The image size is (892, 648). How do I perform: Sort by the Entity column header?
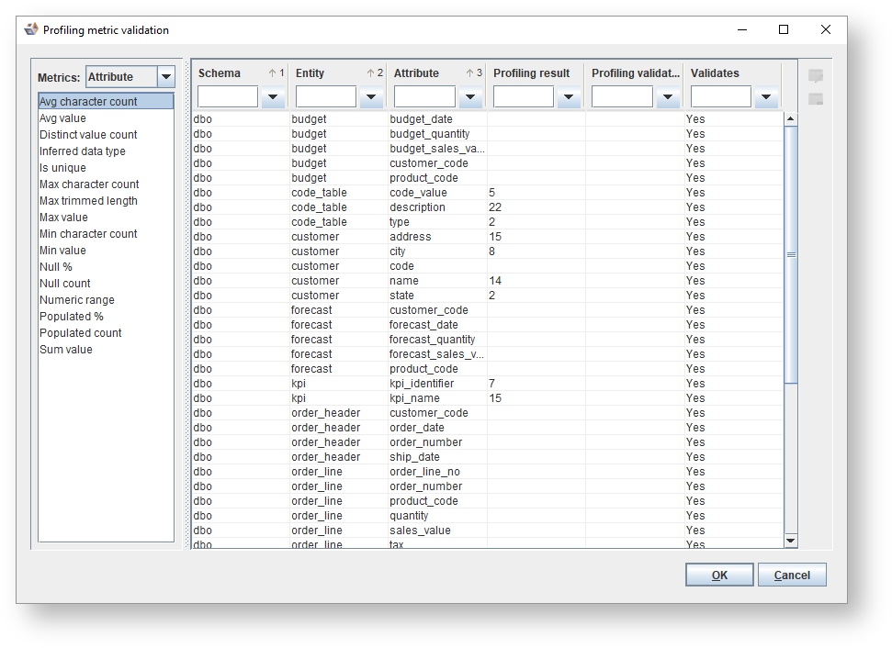coord(339,73)
